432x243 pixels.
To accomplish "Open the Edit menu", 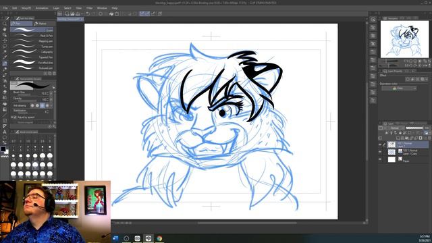I will [15, 8].
